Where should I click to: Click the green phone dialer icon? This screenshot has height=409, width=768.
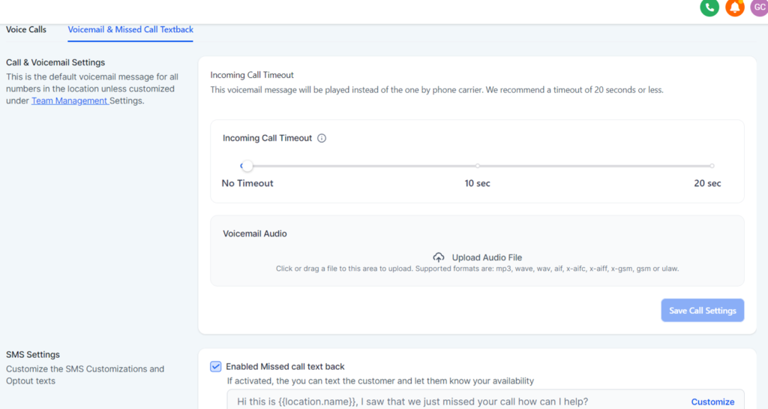(709, 8)
